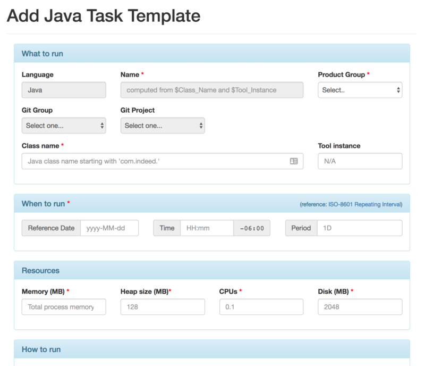Open the Product Group dropdown
Viewport: 425px width, 366px height.
360,90
